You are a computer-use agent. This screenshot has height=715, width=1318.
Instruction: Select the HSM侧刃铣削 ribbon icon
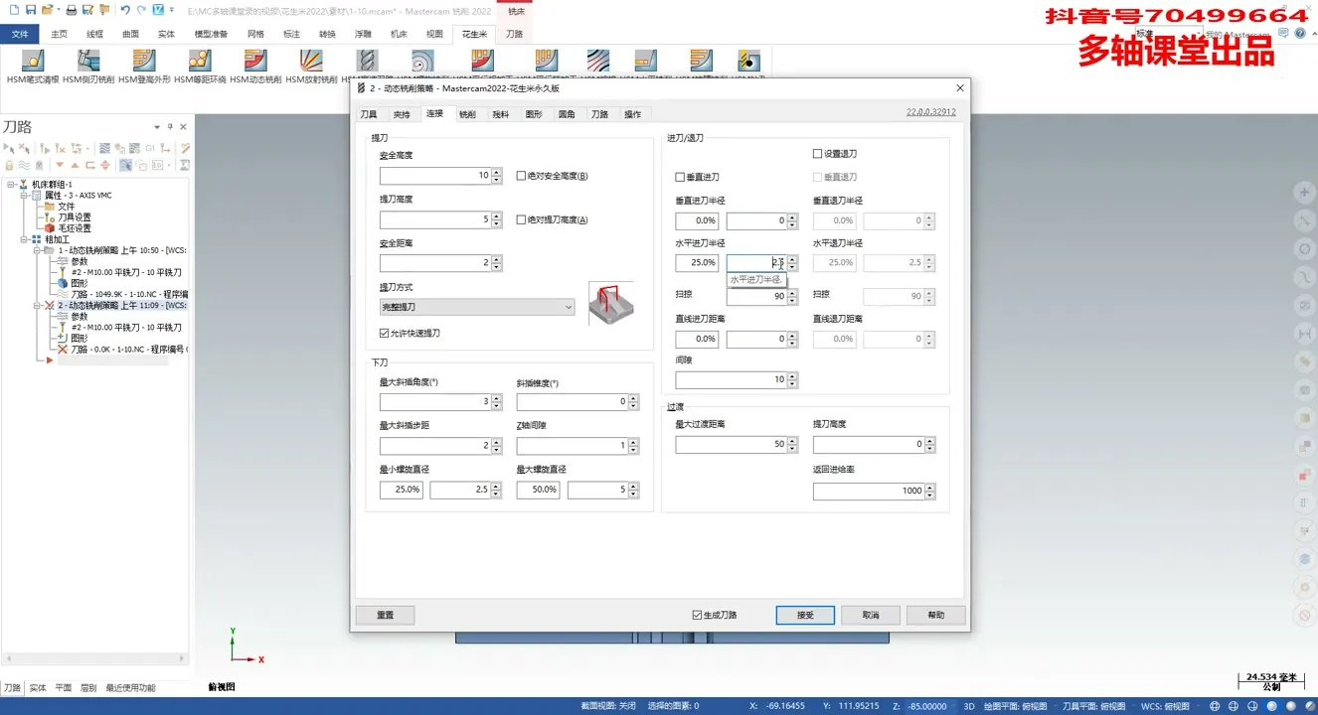point(88,62)
